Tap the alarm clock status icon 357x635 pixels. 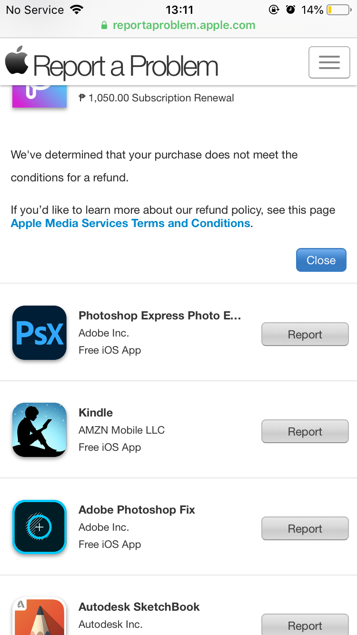[x=290, y=10]
